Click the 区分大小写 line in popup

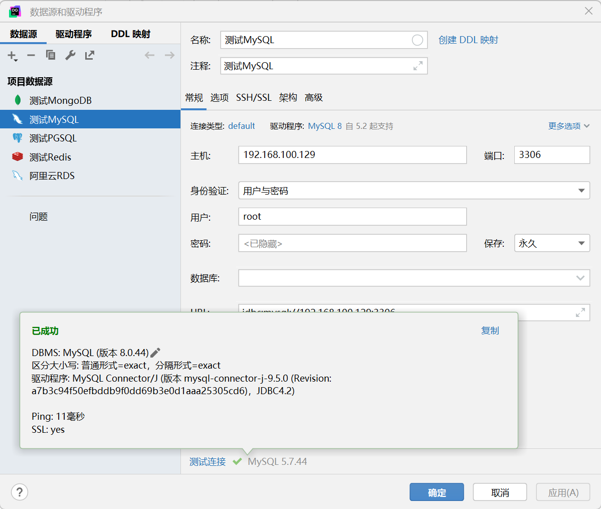126,365
